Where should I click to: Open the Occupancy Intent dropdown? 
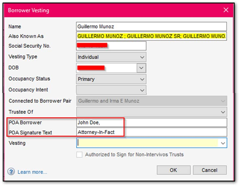point(142,90)
